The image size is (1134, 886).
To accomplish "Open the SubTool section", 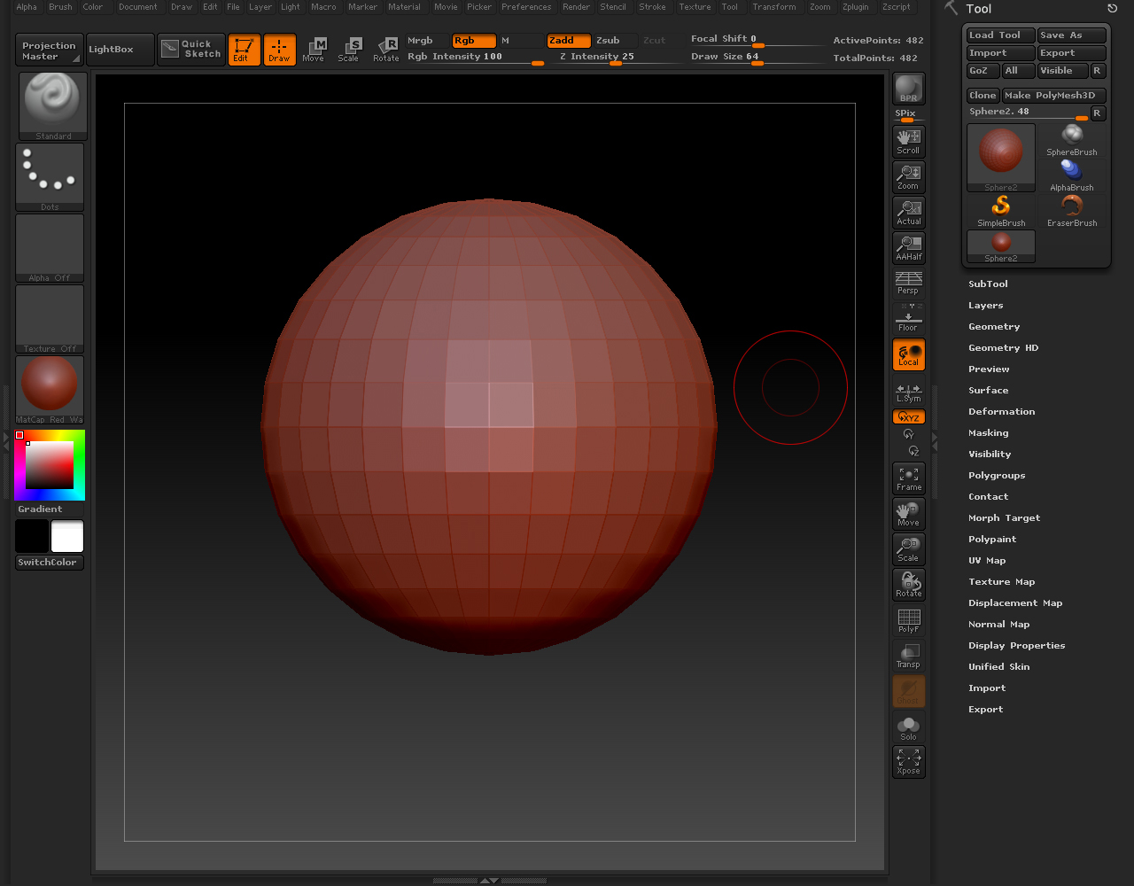I will click(988, 284).
